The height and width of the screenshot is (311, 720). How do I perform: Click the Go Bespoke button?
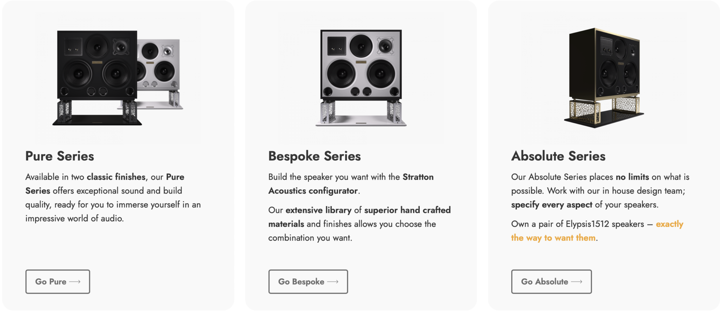click(308, 281)
